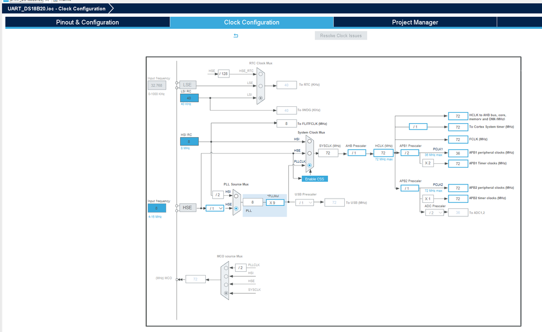Select HSE in PLL Source Mux
Image resolution: width=542 pixels, height=332 pixels.
point(236,208)
